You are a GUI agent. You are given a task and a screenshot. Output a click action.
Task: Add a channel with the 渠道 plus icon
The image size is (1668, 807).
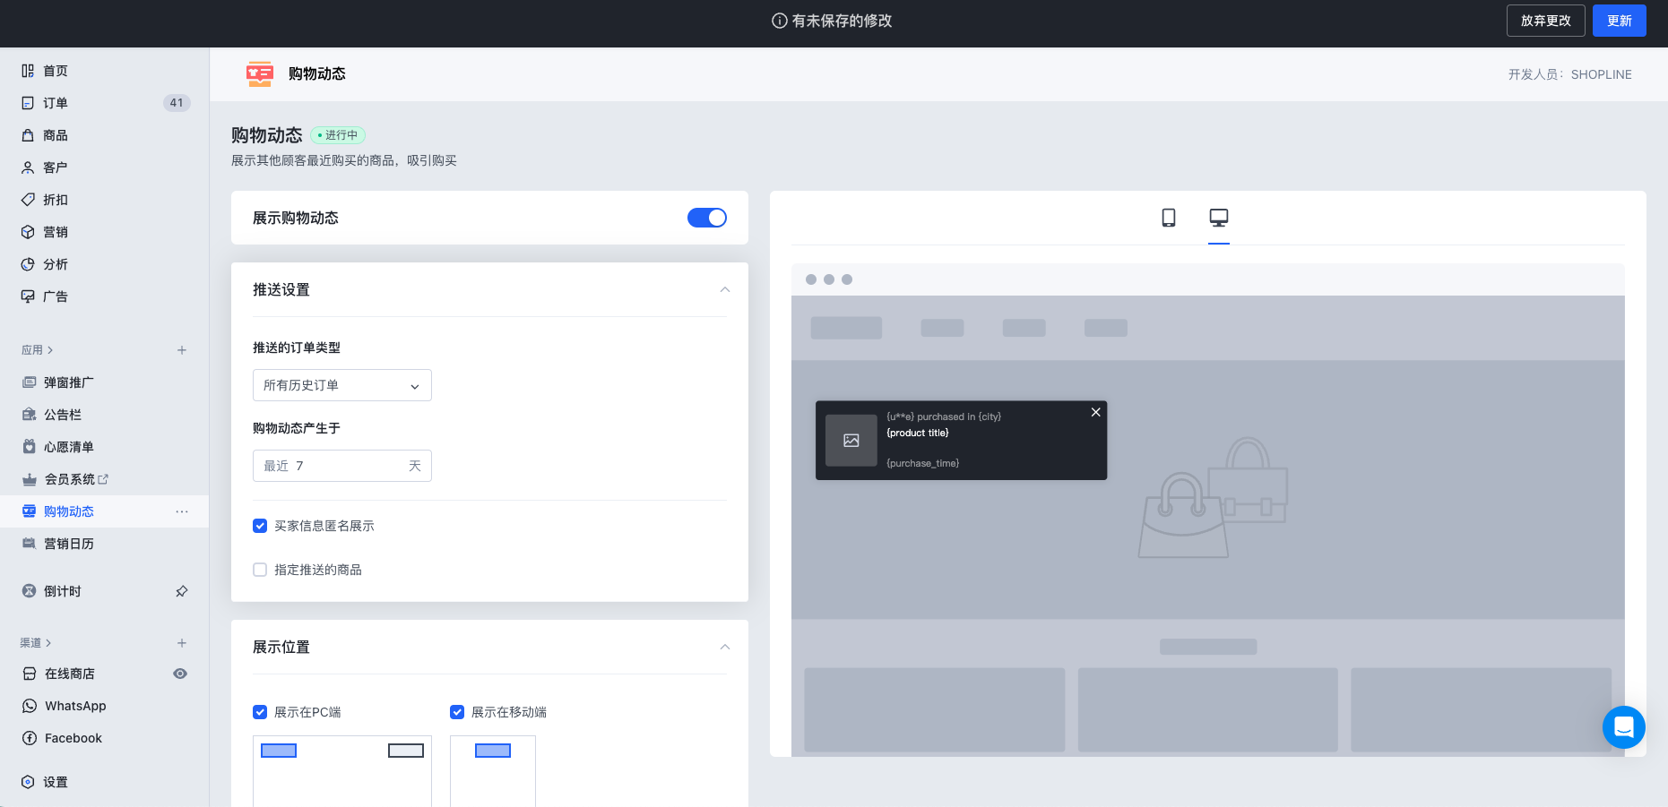[x=182, y=643]
